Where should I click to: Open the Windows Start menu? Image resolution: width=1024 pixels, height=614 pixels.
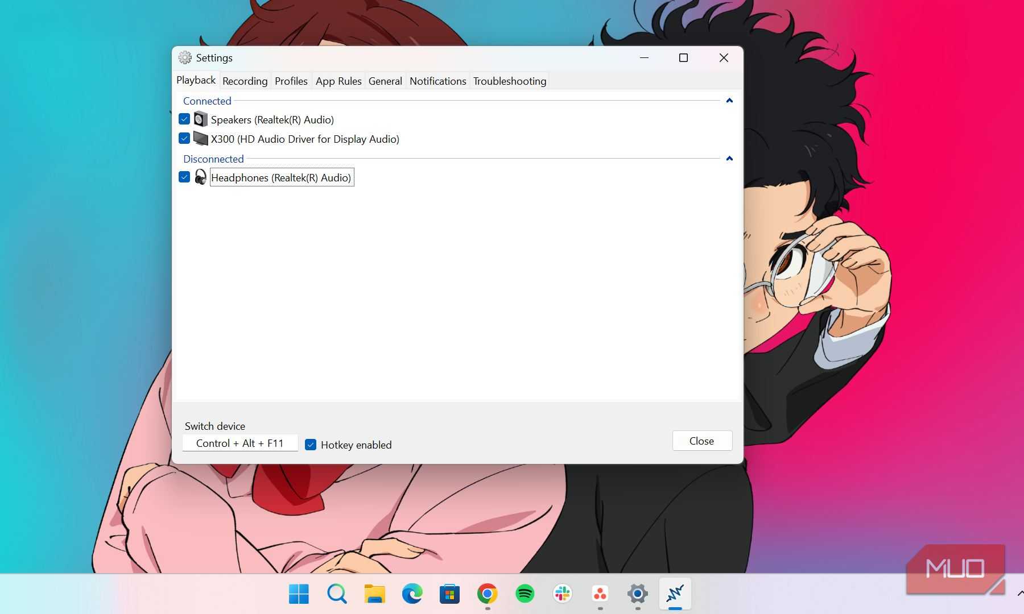[x=299, y=594]
